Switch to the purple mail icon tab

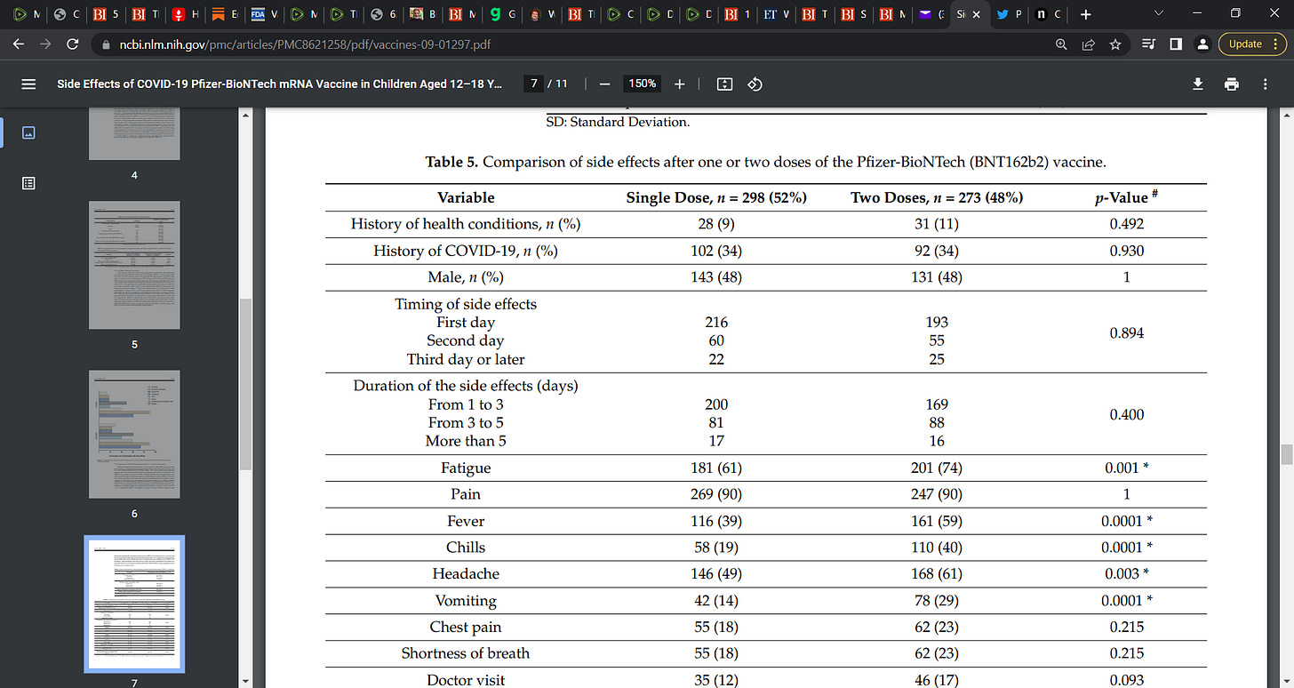[x=932, y=14]
